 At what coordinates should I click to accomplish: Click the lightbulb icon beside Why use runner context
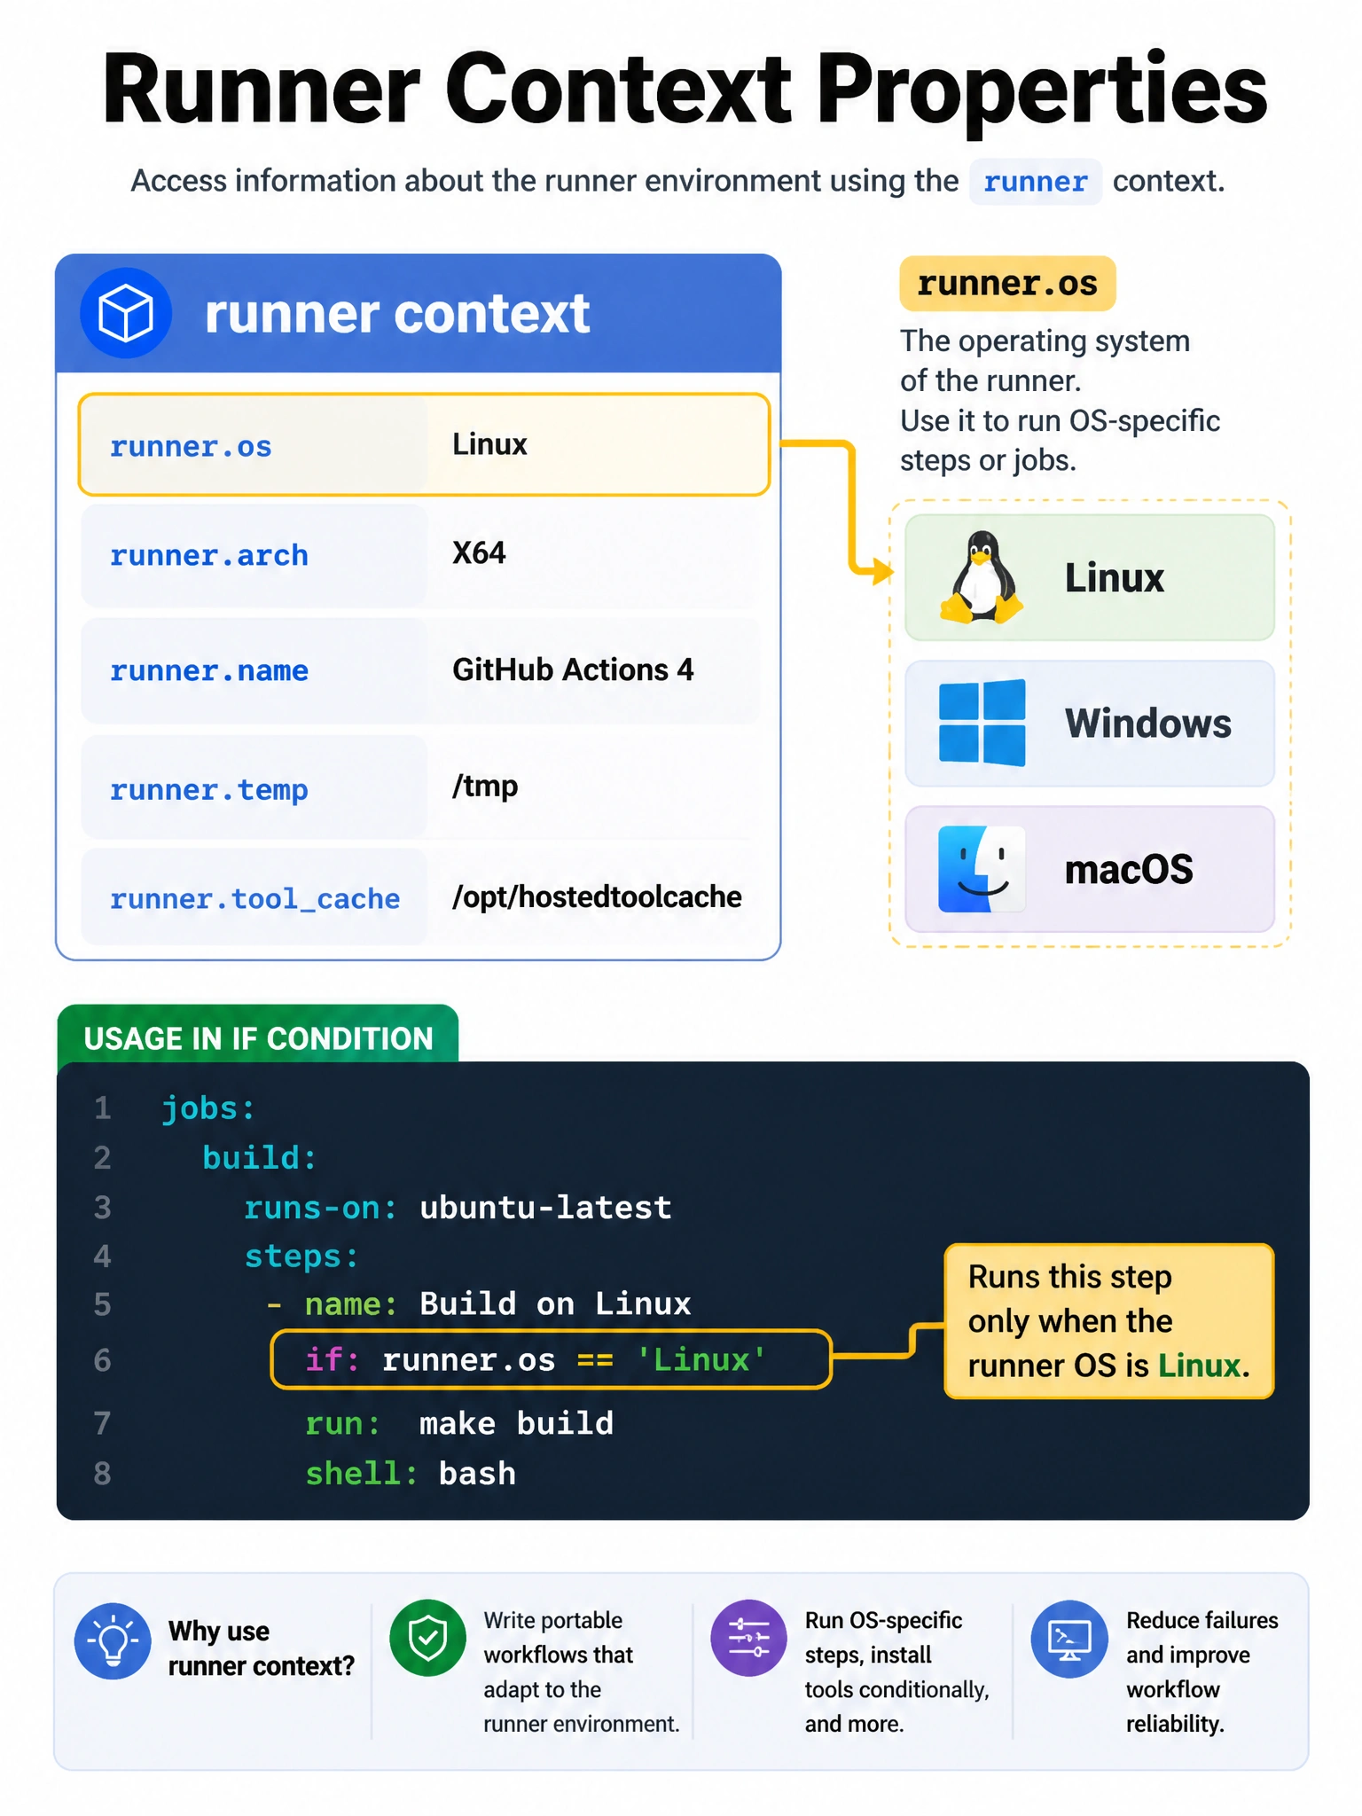tap(113, 1640)
